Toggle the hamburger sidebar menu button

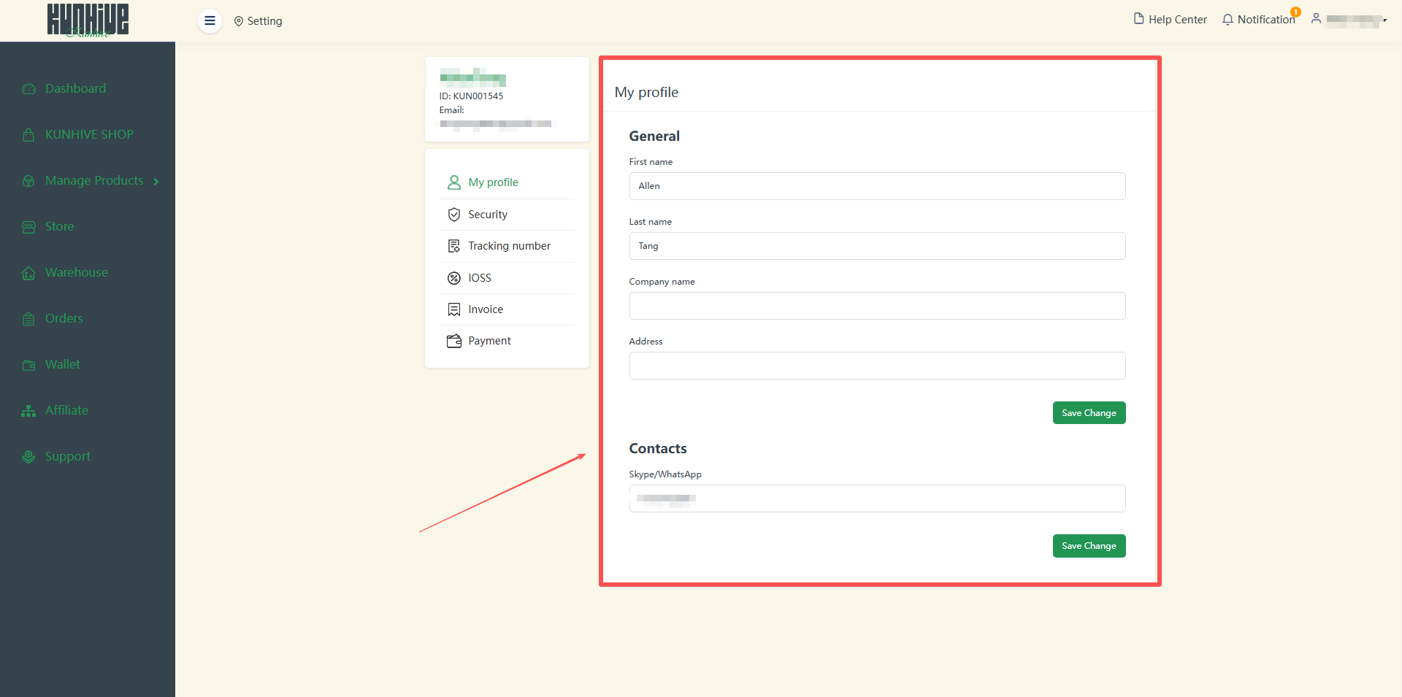click(x=210, y=20)
